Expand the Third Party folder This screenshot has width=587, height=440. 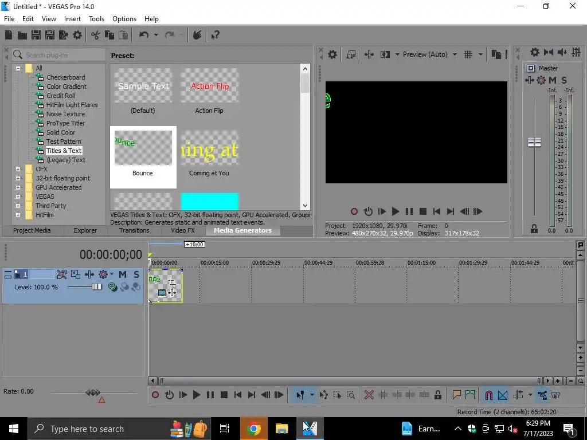coord(18,206)
